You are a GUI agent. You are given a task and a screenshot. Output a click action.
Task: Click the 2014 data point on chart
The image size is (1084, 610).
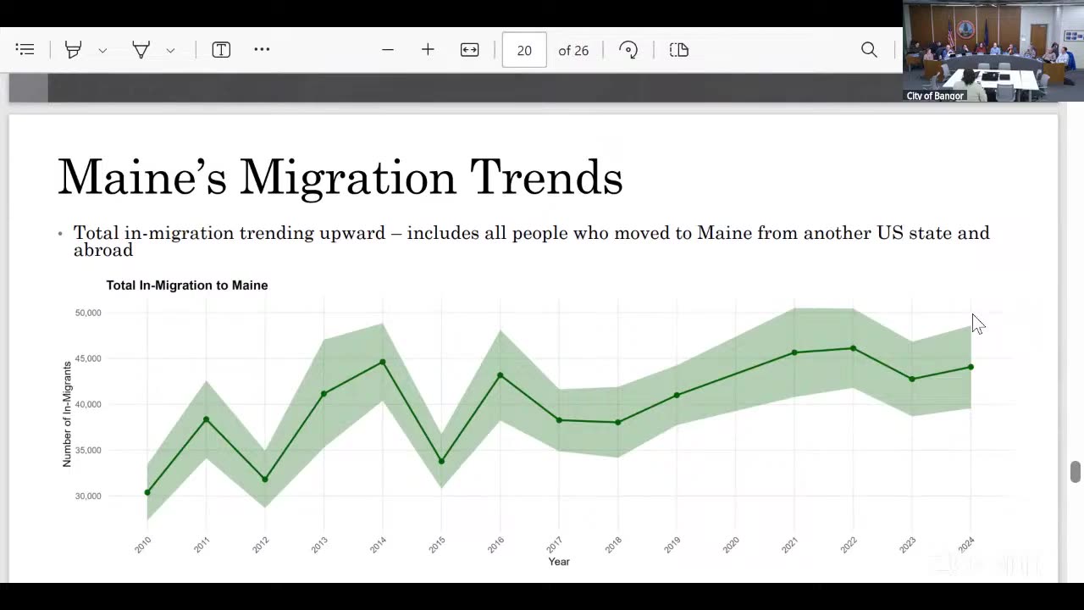pyautogui.click(x=383, y=362)
